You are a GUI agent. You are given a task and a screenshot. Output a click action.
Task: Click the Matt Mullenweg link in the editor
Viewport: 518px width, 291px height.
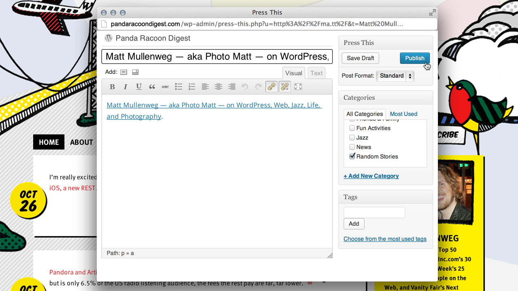(214, 105)
